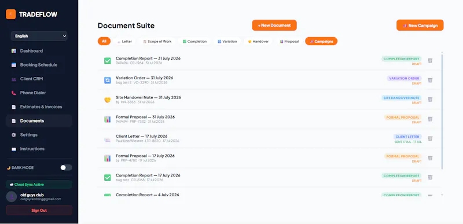Open the Phone Dialer page
Image resolution: width=463 pixels, height=224 pixels.
tap(39, 93)
